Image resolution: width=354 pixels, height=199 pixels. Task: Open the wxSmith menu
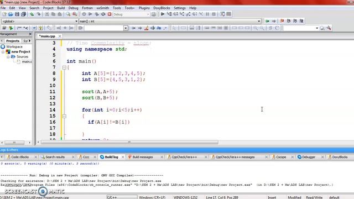click(x=103, y=8)
